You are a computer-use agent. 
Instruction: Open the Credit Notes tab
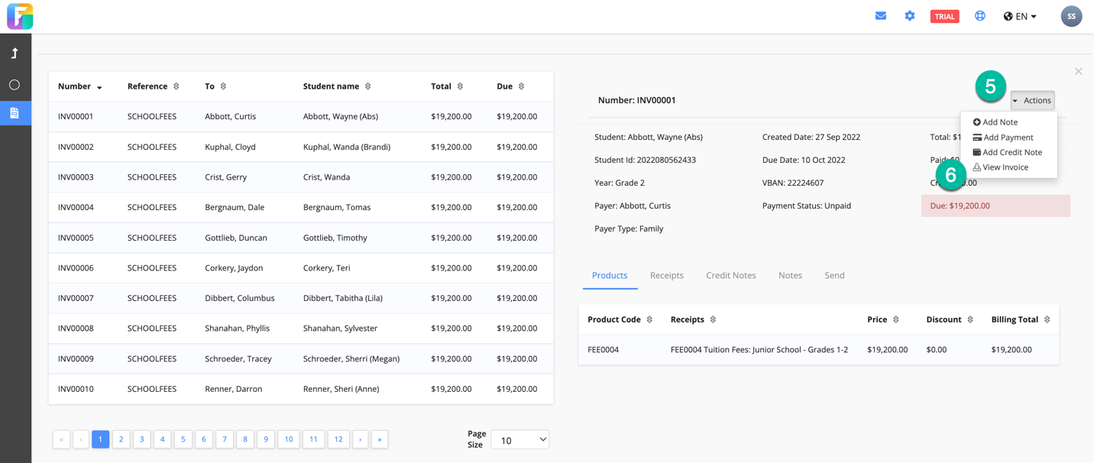point(730,275)
